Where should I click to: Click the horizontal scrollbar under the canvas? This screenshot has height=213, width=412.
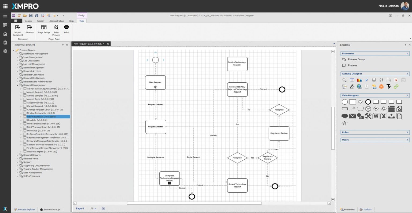click(194, 203)
